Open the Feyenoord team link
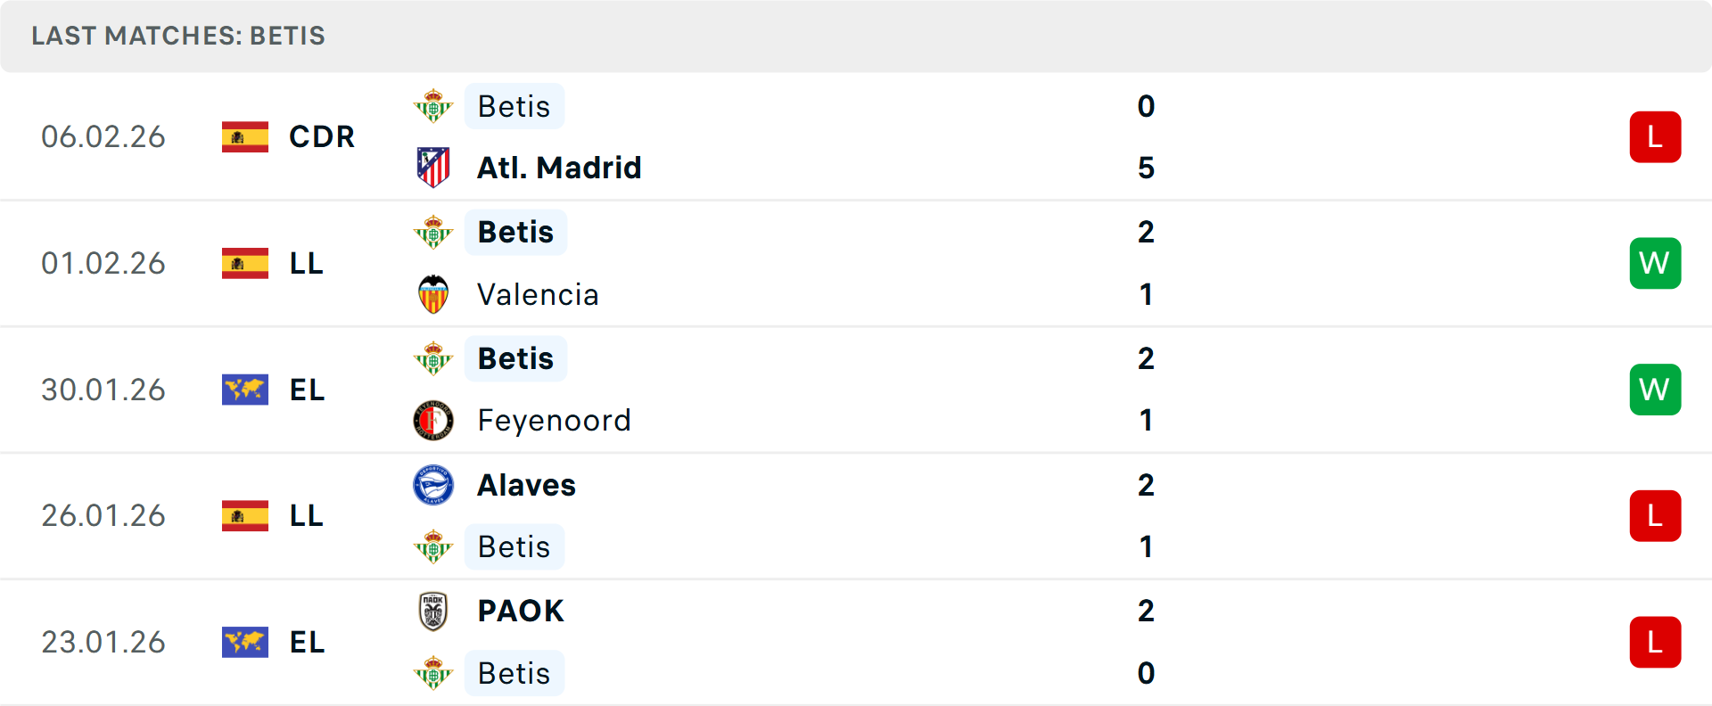Image resolution: width=1712 pixels, height=706 pixels. point(554,420)
